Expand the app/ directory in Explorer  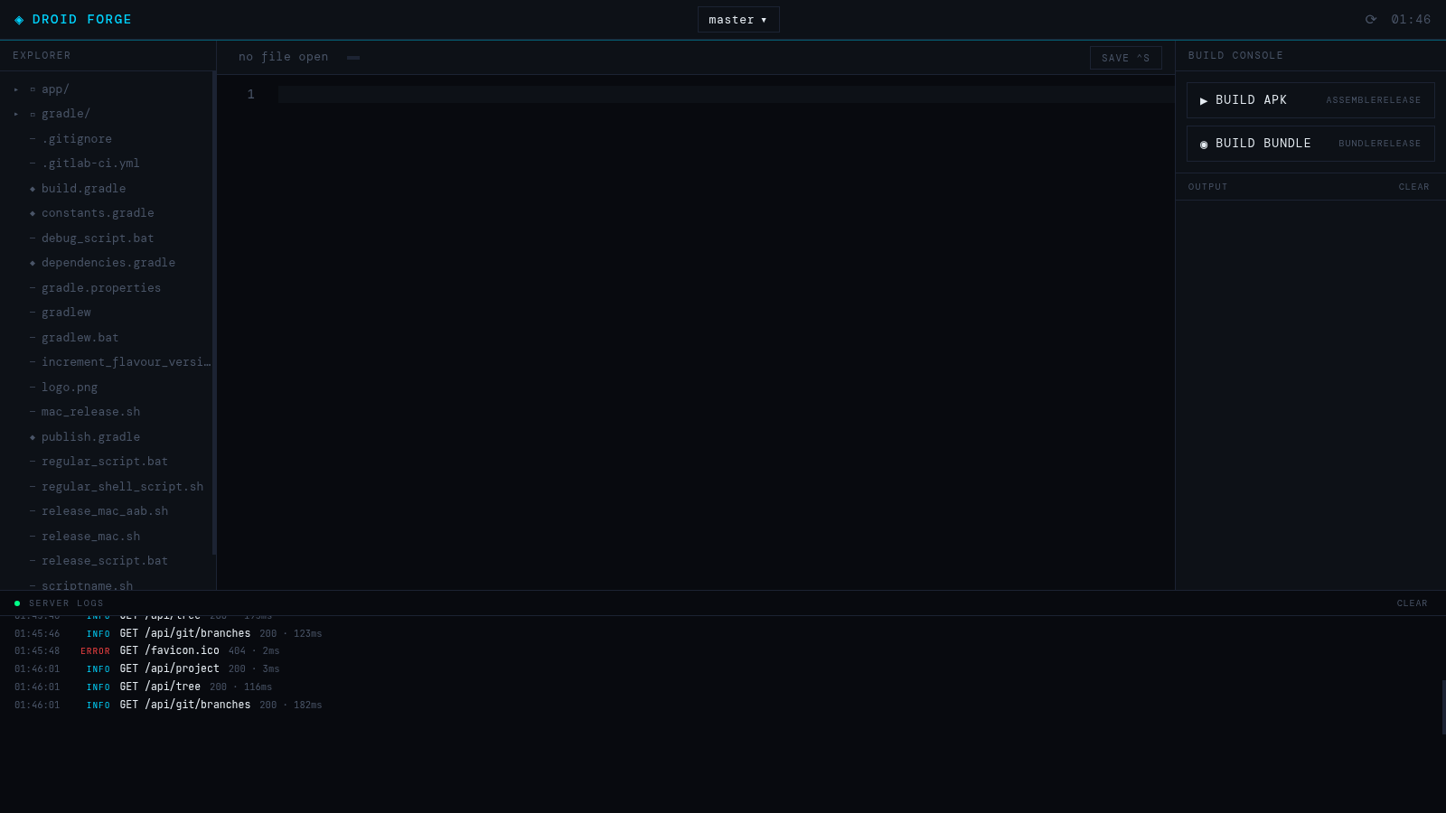[15, 89]
